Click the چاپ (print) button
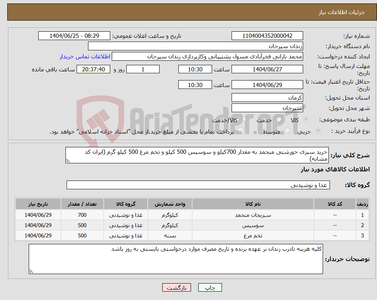This screenshot has height=300, width=377. click(210, 287)
